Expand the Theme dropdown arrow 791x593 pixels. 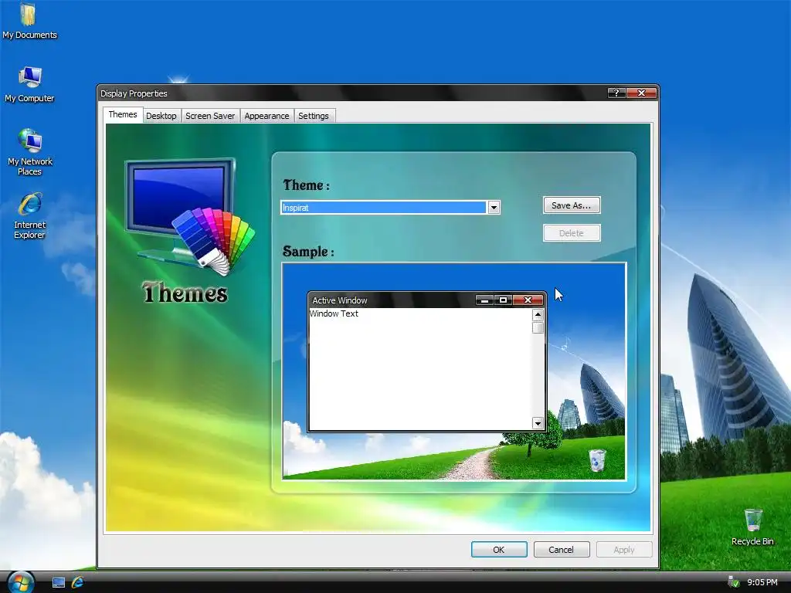494,207
